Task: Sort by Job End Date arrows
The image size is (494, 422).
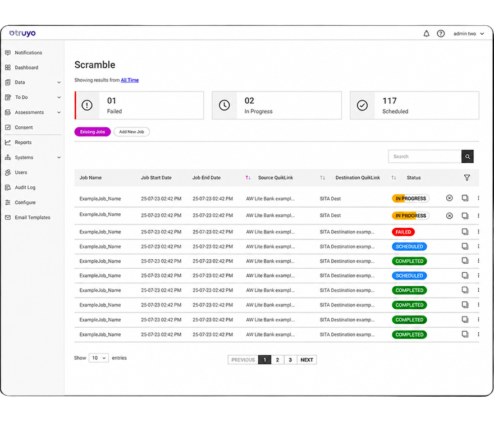Action: pyautogui.click(x=248, y=178)
